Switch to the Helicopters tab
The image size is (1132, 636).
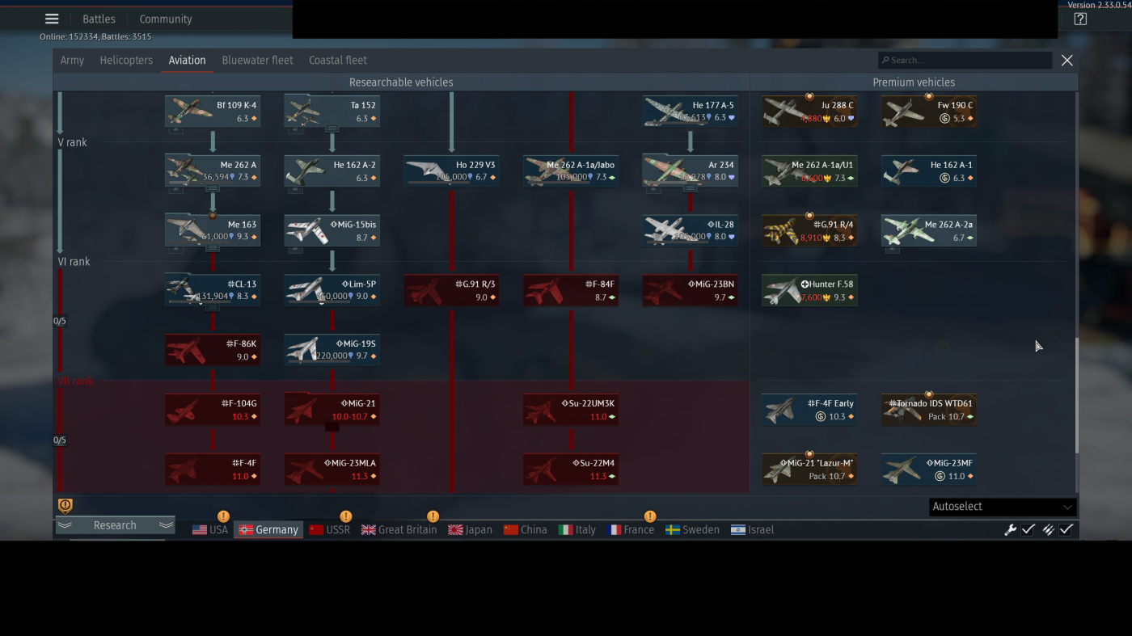click(126, 61)
